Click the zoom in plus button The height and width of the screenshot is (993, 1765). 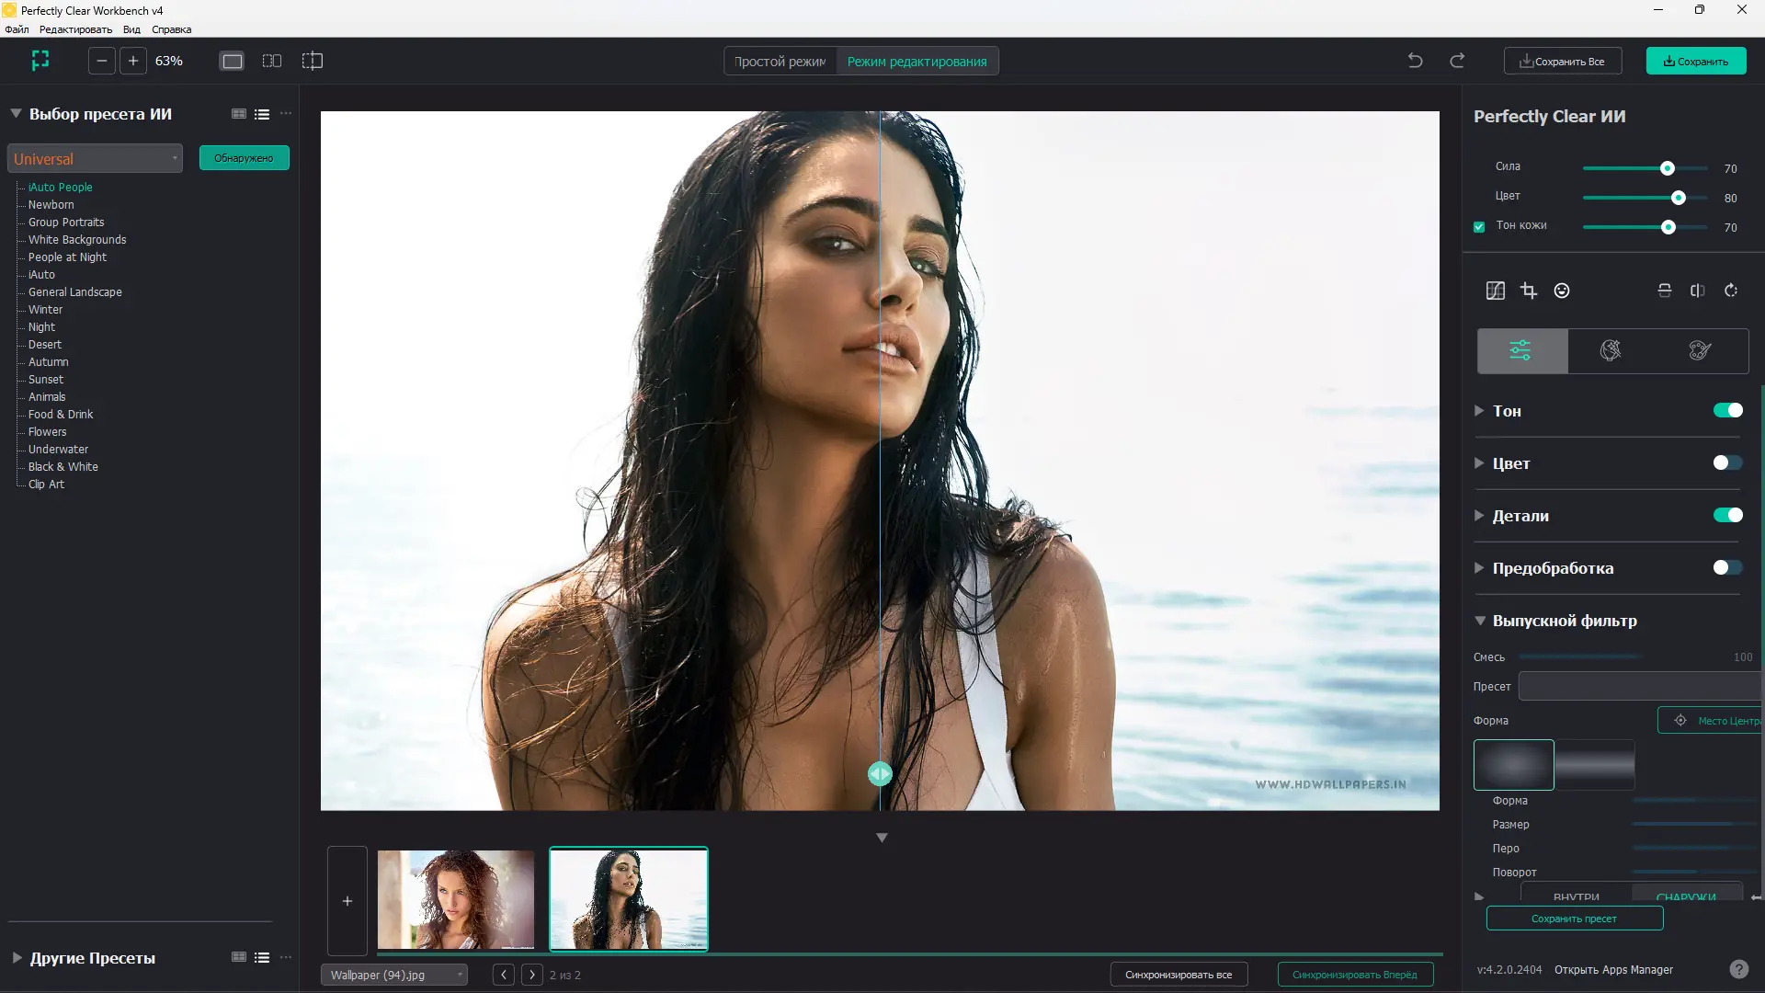[133, 61]
